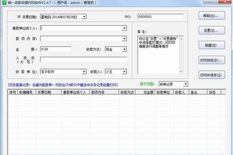This screenshot has height=155, width=233.
Task: Click the 缴款单位或个人 table column header
Action: click(x=75, y=92)
